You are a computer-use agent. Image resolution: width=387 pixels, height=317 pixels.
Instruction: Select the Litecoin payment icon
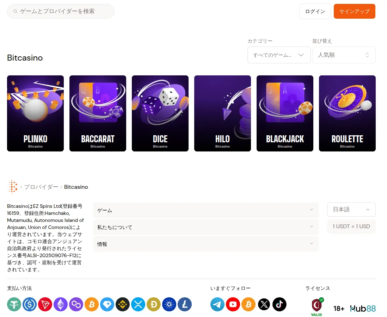185,304
